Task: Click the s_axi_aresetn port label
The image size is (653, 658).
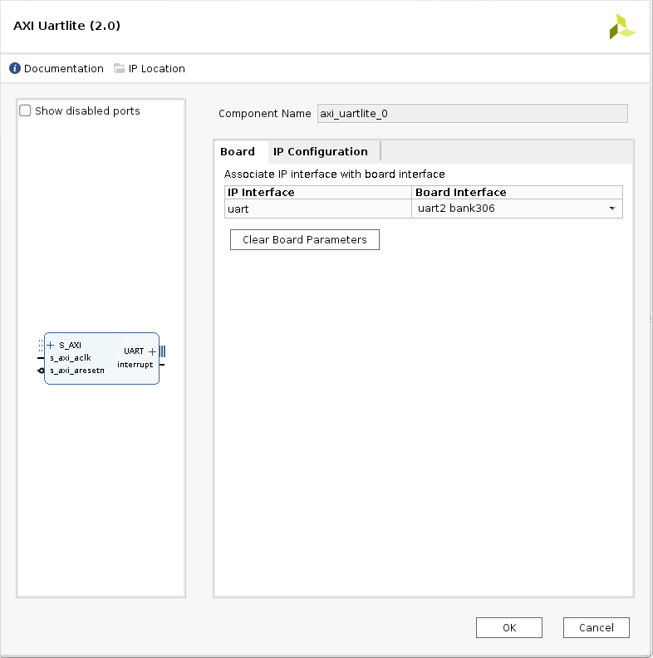Action: point(77,371)
